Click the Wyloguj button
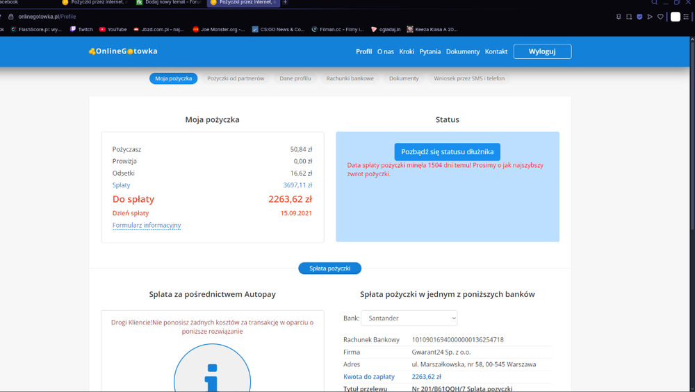 tap(542, 51)
